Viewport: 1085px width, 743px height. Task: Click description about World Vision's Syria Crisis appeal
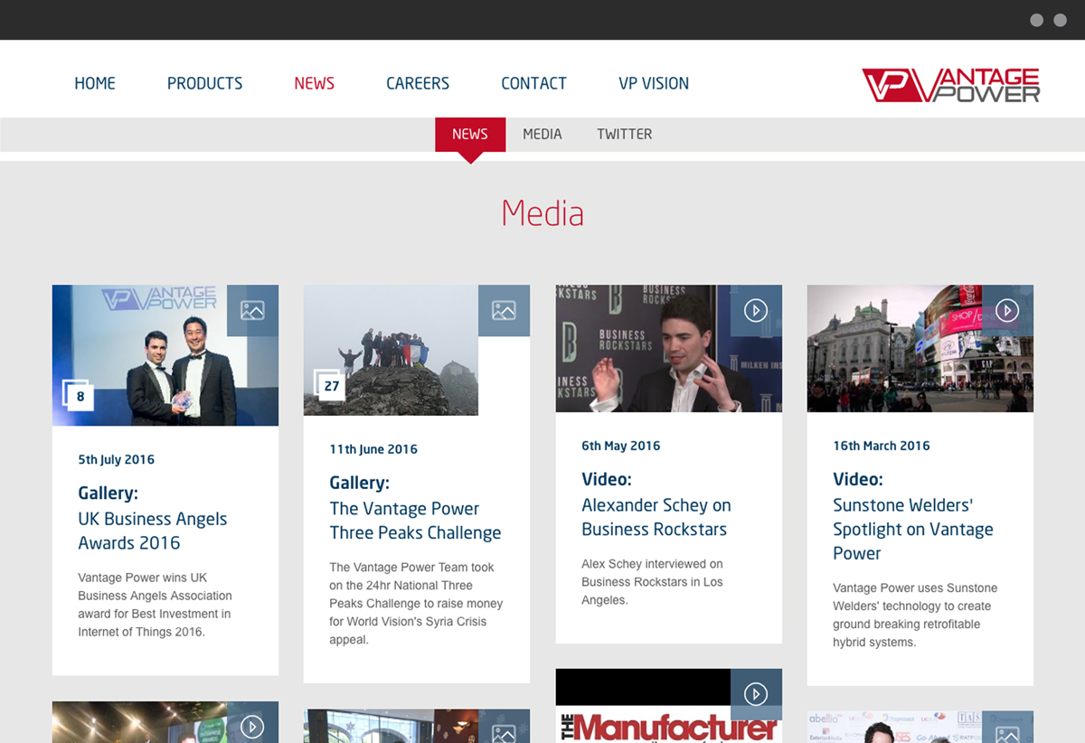pos(416,604)
